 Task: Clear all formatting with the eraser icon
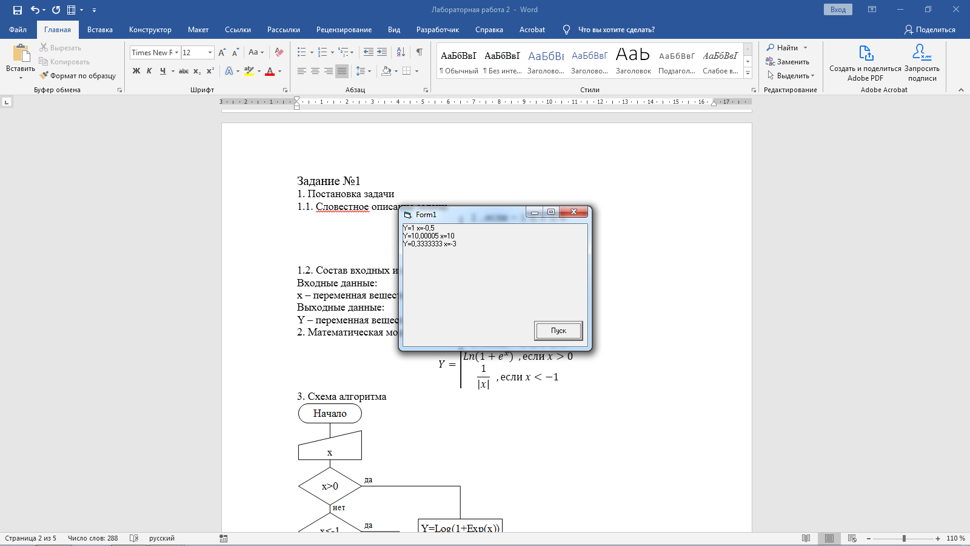point(279,53)
